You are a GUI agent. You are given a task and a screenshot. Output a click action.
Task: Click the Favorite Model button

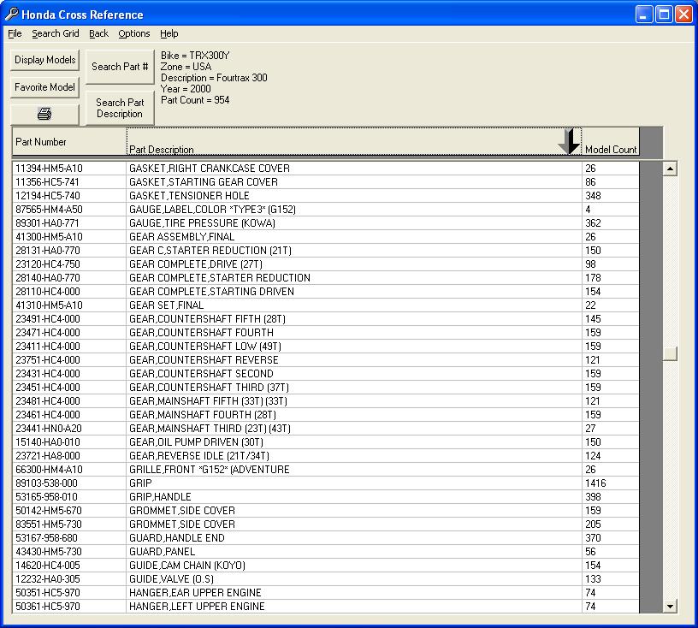pos(44,87)
